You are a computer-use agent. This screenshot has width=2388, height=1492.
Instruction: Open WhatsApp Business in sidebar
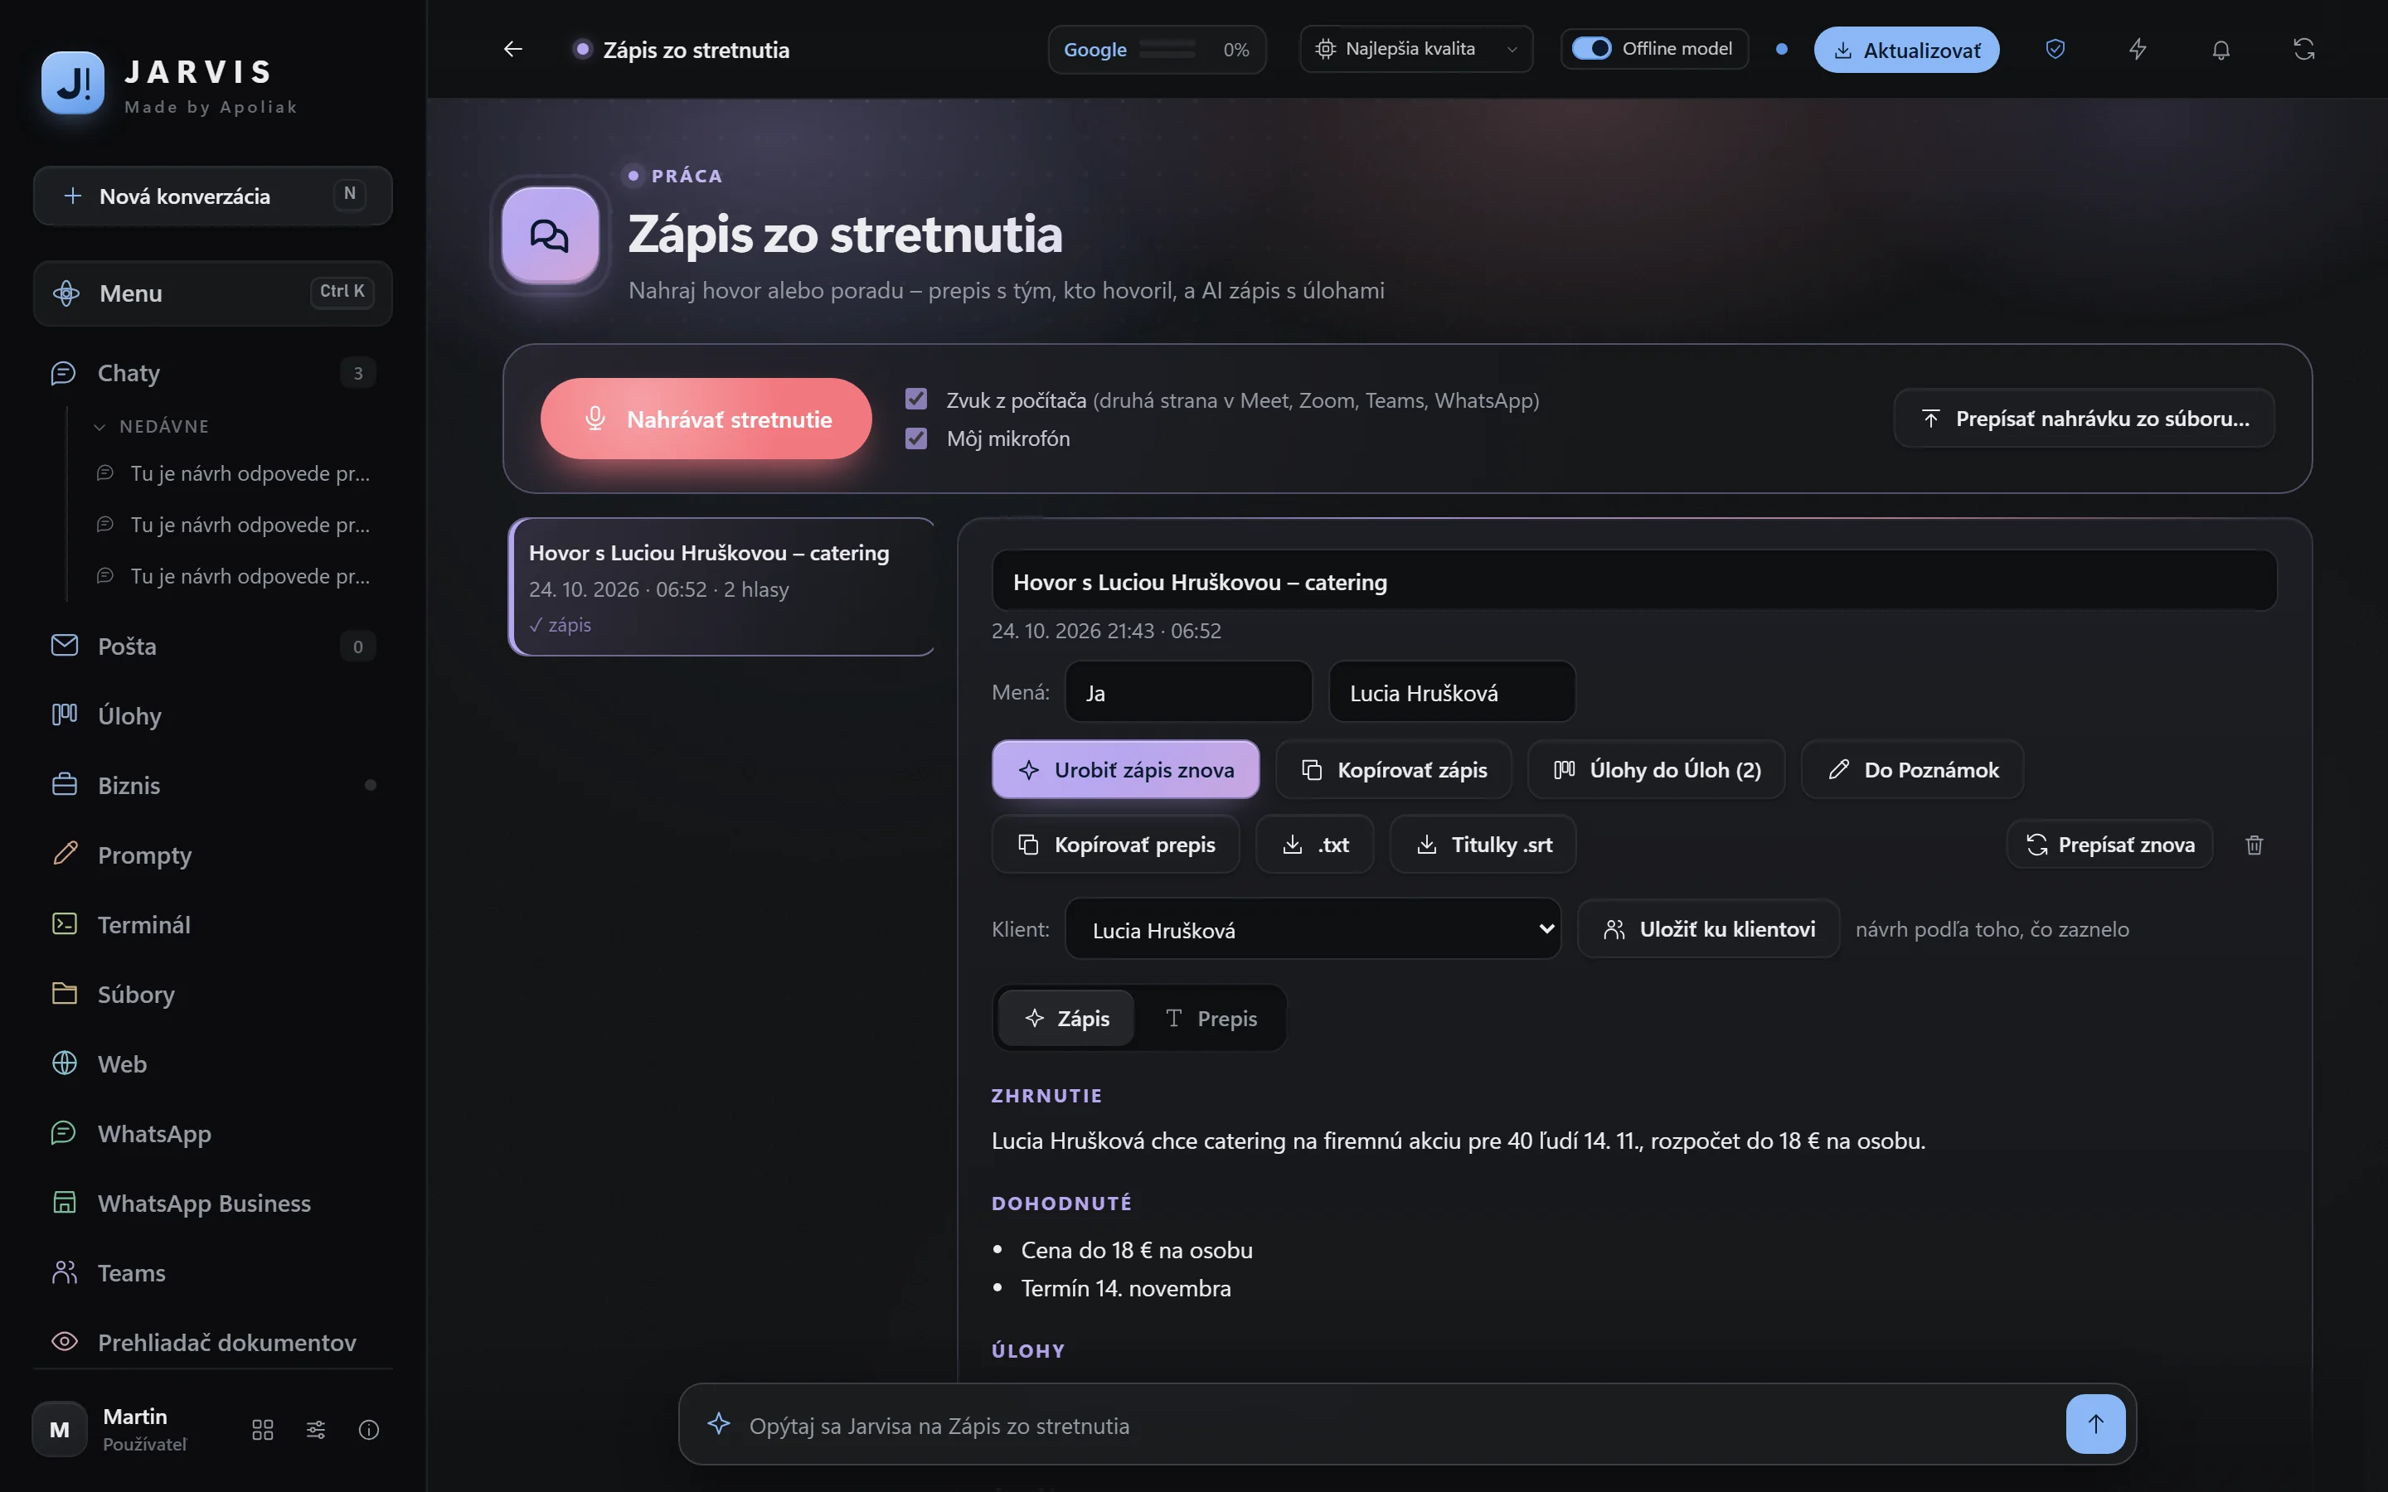point(213,1203)
